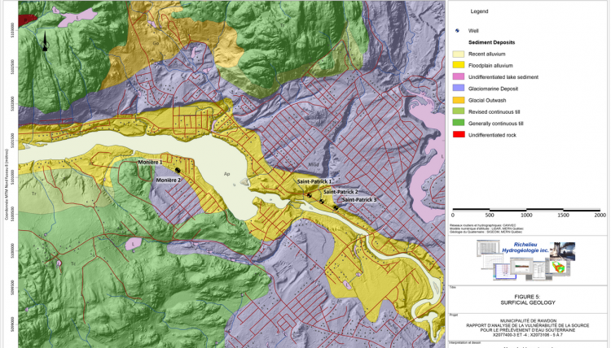Click the '500' scale bar value
Screen dimensions: 611x348
pos(490,215)
